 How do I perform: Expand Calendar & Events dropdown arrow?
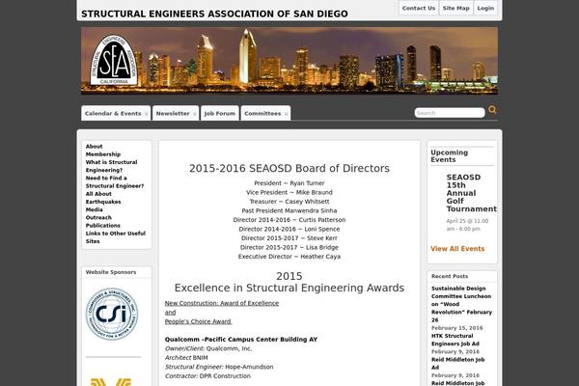coord(147,114)
